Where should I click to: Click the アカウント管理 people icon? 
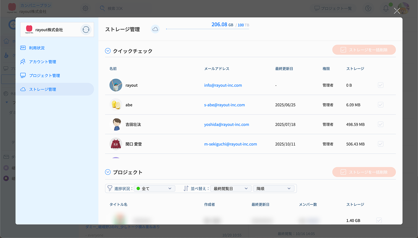point(23,62)
